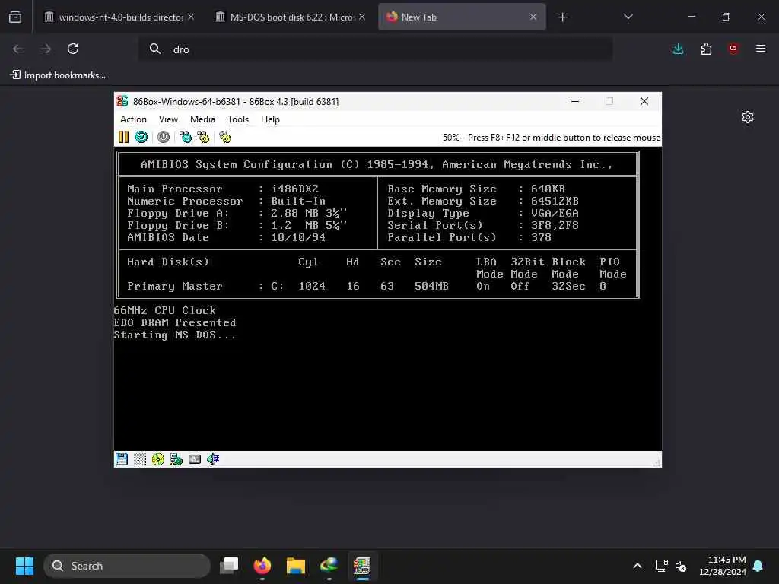Open the Action menu in 86Box
The image size is (779, 584).
(x=133, y=119)
